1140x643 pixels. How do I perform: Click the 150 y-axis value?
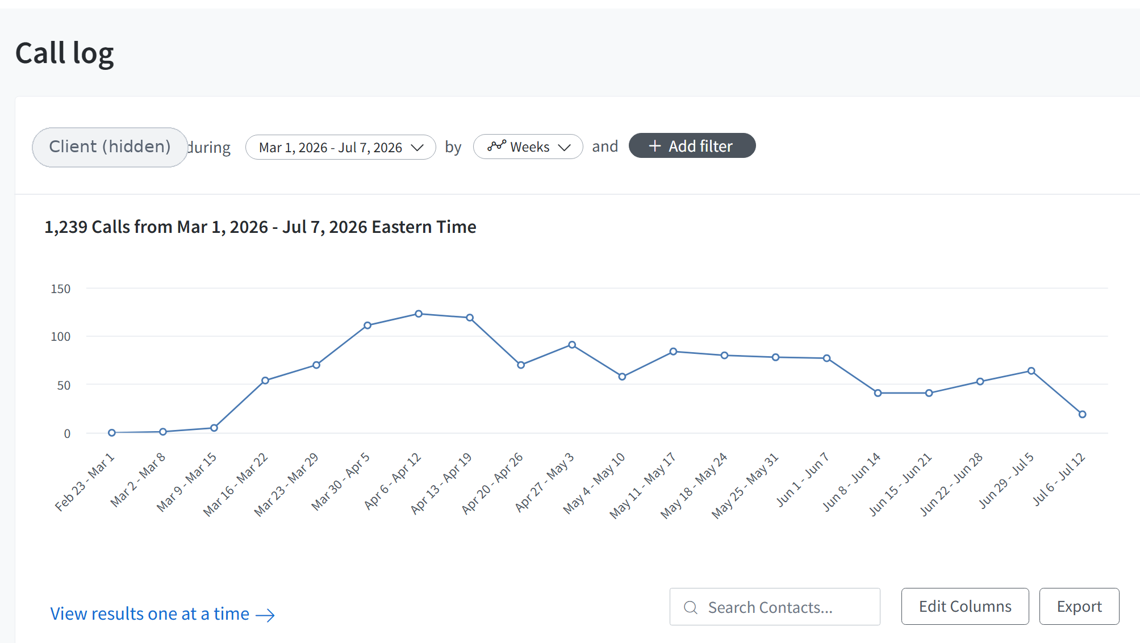(x=61, y=289)
